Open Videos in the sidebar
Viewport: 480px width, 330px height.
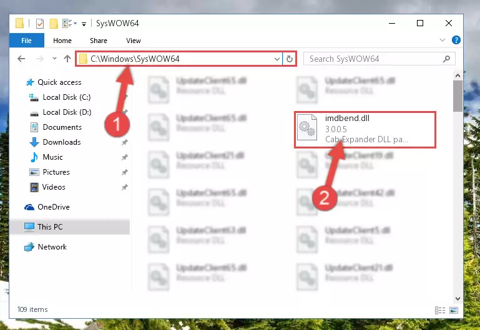coord(54,187)
